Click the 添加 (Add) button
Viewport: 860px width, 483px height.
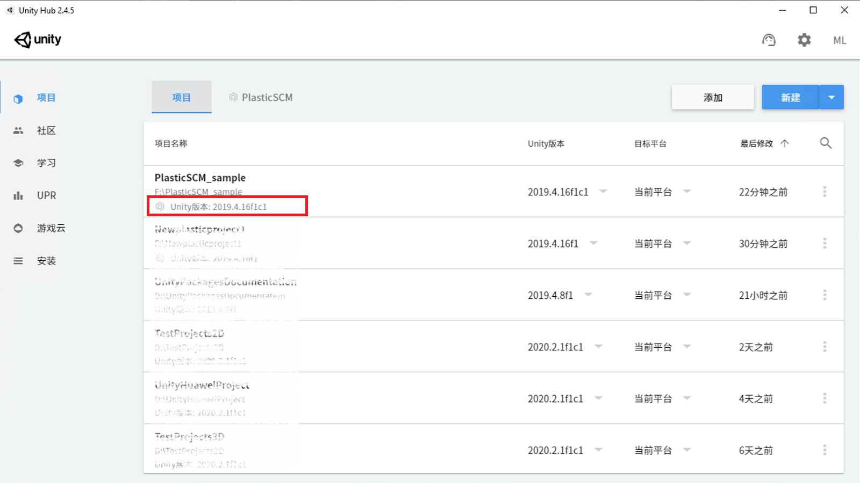click(x=713, y=97)
